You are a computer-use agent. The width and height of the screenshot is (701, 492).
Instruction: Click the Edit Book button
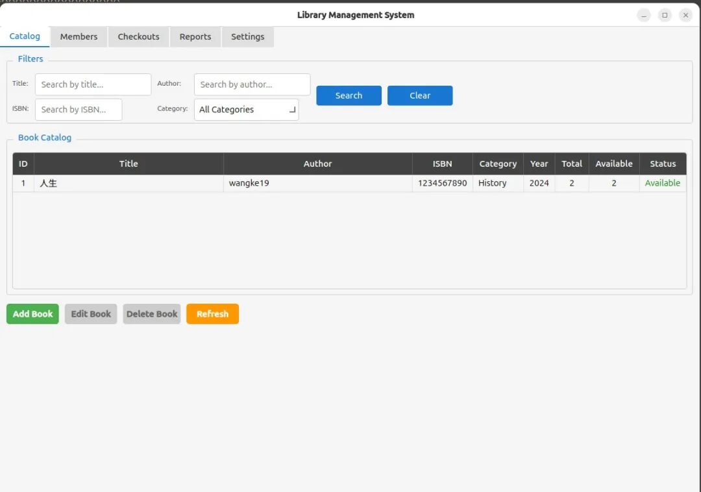(x=91, y=314)
